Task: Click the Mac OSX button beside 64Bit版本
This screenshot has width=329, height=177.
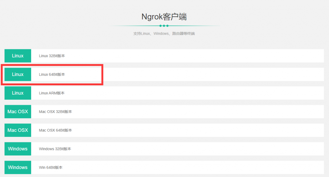Action: pyautogui.click(x=18, y=130)
